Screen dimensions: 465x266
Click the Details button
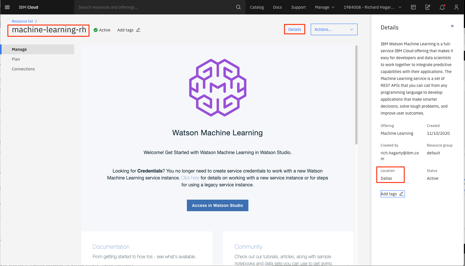pos(295,29)
